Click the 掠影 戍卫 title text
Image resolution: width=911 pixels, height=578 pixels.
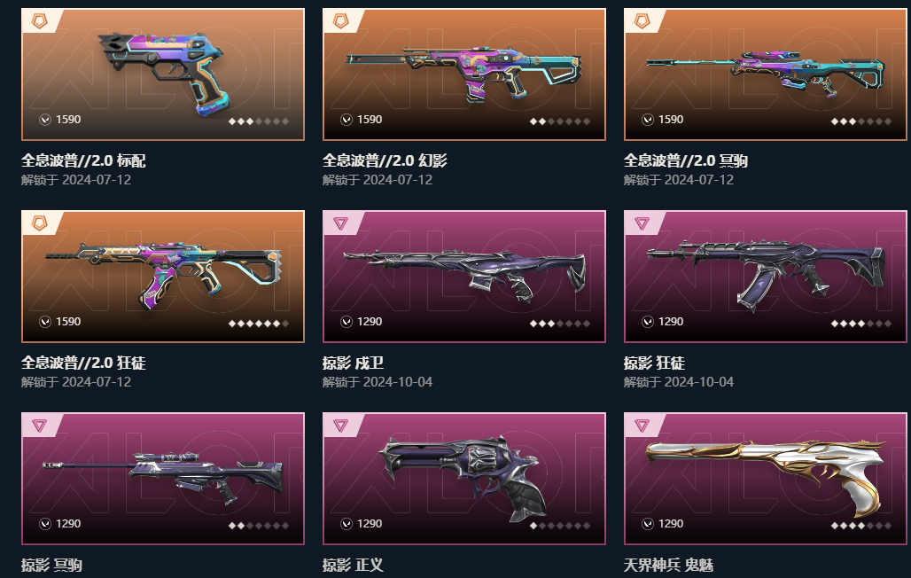[x=353, y=363]
